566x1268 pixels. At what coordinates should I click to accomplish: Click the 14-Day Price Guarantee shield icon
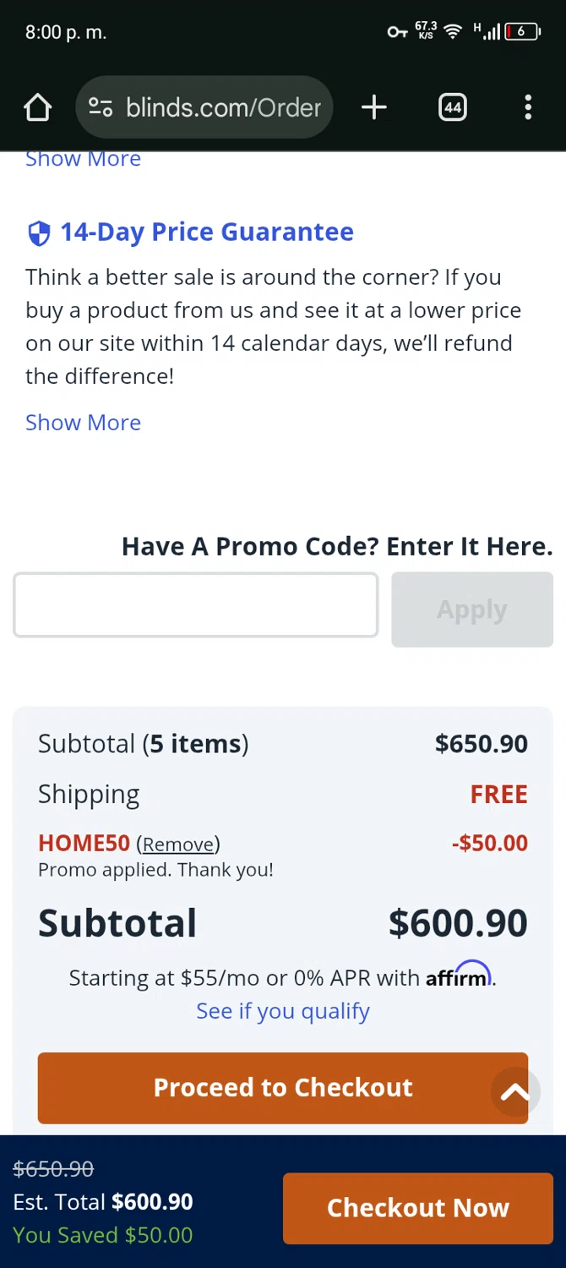pos(39,233)
